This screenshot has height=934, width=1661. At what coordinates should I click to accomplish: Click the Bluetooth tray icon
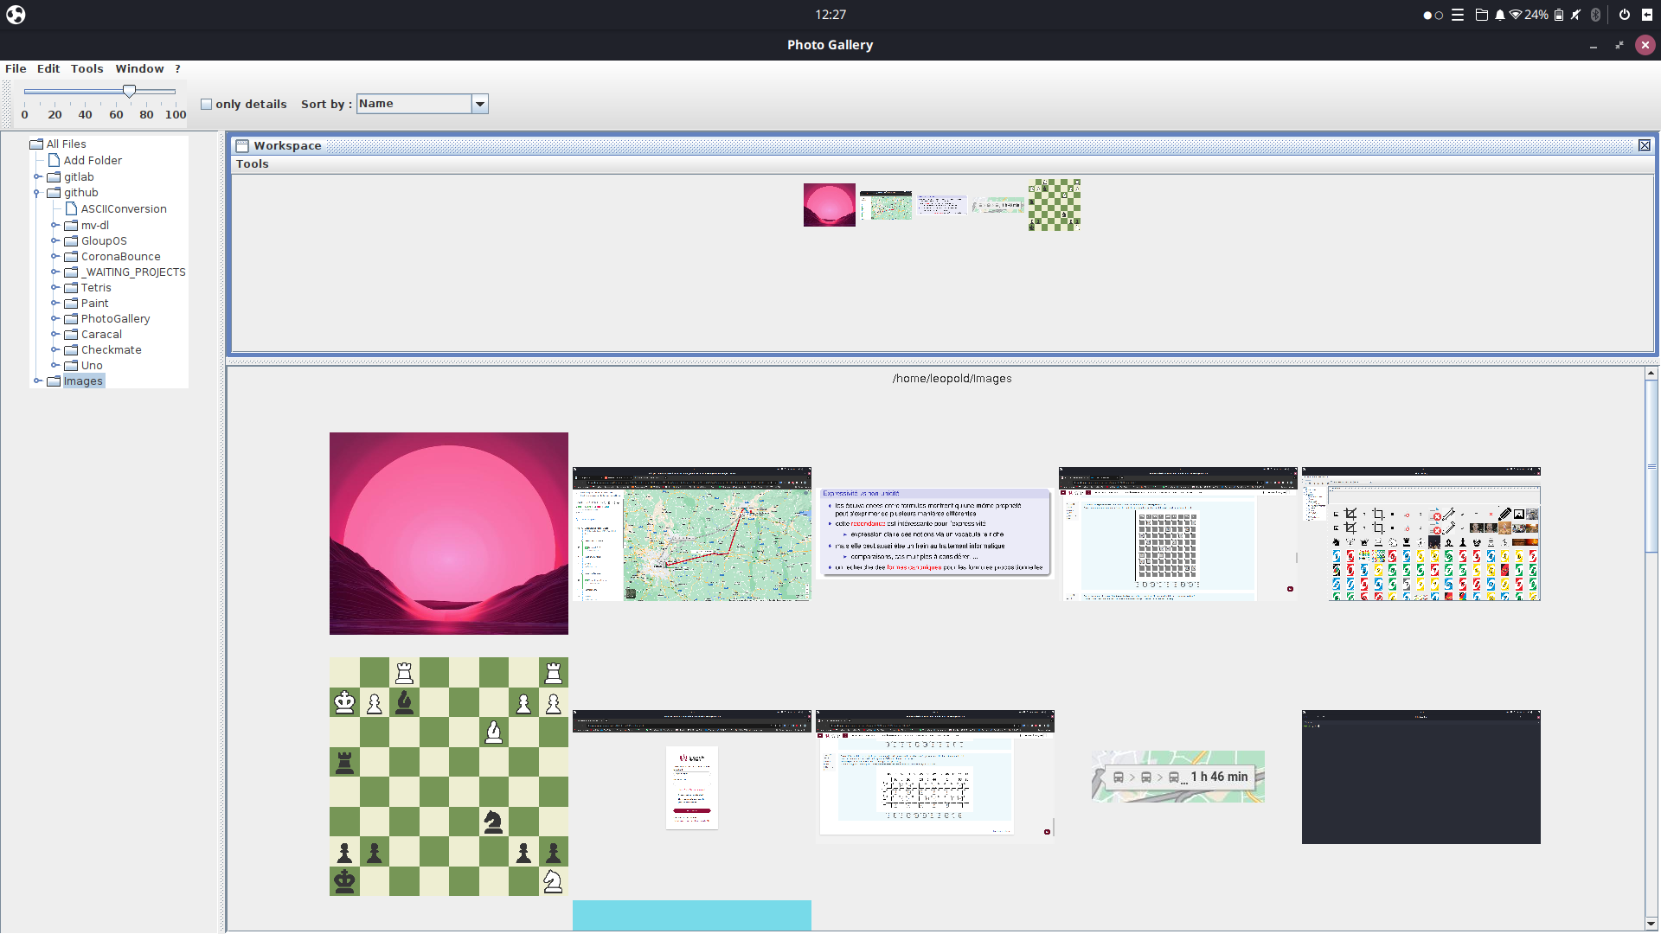pyautogui.click(x=1595, y=15)
